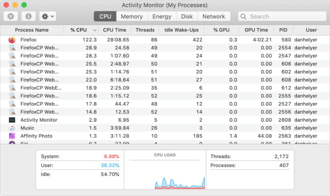Click the Processes total 407
This screenshot has width=330, height=196.
pos(284,165)
